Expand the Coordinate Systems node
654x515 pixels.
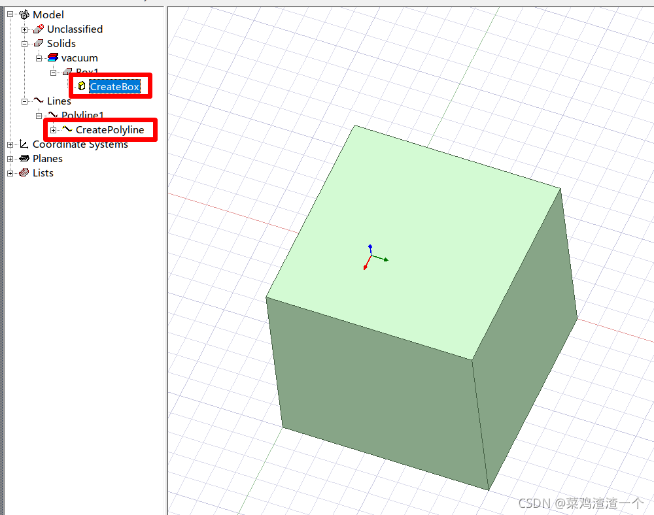coord(10,144)
